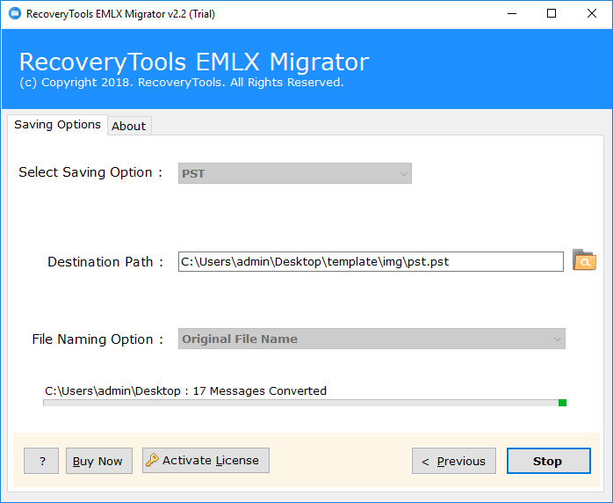
Task: Click the Buy Now button
Action: click(x=99, y=461)
